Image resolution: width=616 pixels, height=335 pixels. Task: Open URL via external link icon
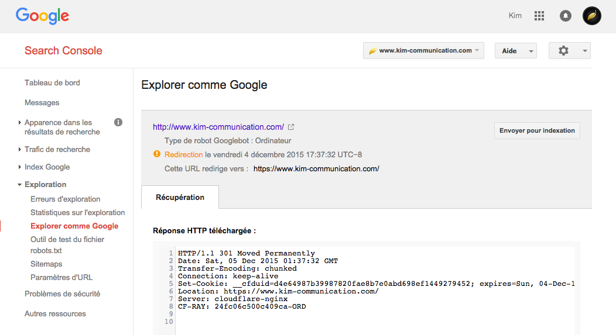coord(291,127)
